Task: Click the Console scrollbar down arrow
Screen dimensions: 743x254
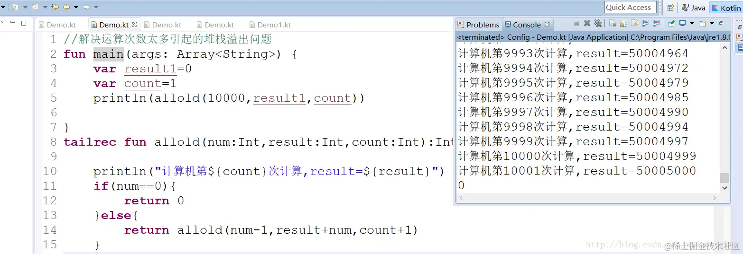Action: coord(724,188)
